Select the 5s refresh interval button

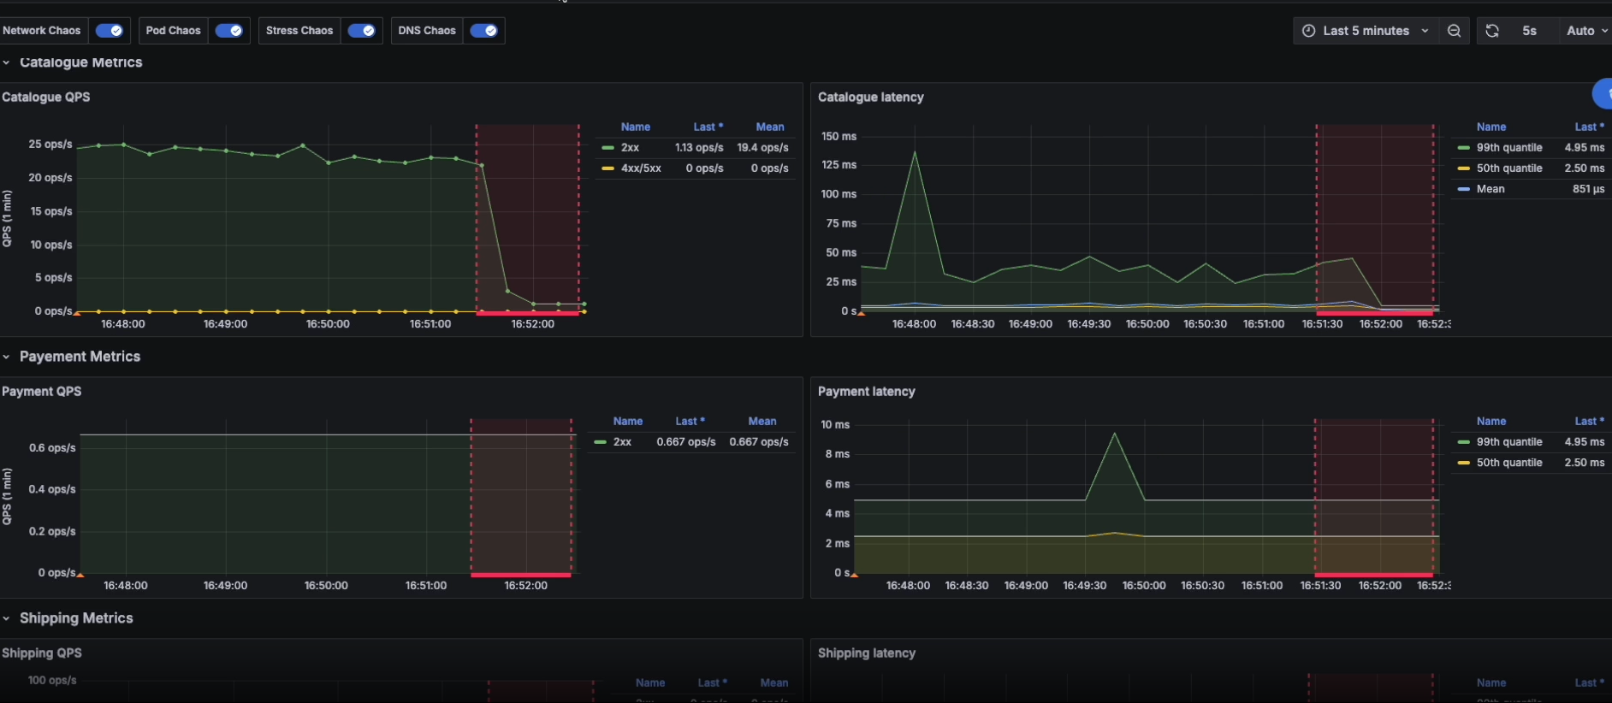[x=1529, y=31]
